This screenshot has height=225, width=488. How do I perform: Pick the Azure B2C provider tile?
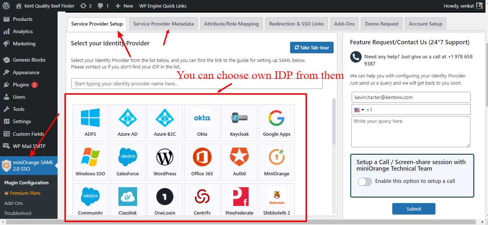click(x=165, y=122)
